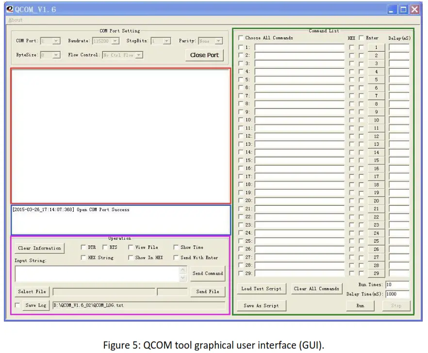Click the QCOM application icon in title bar
The width and height of the screenshot is (428, 353).
pos(10,9)
